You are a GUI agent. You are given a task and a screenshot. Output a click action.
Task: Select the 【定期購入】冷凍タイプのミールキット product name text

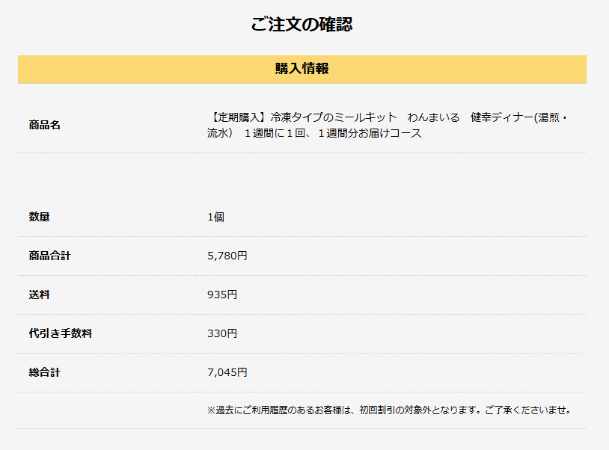(x=388, y=125)
